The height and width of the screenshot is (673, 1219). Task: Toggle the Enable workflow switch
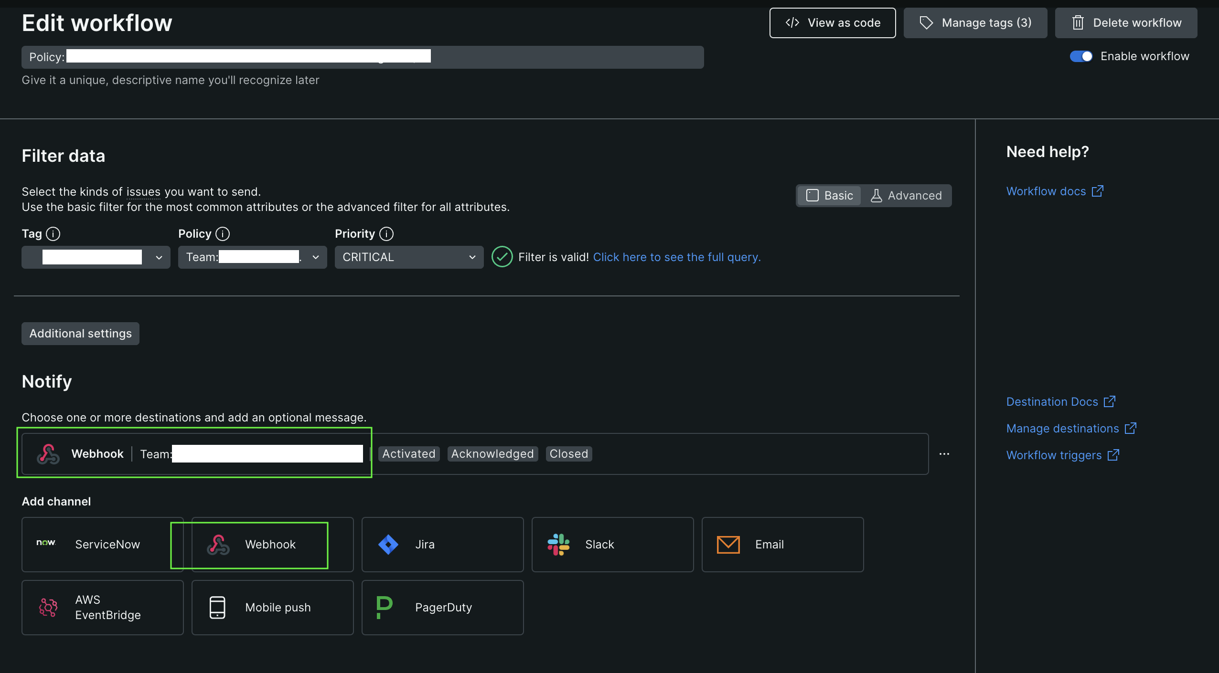pos(1081,56)
